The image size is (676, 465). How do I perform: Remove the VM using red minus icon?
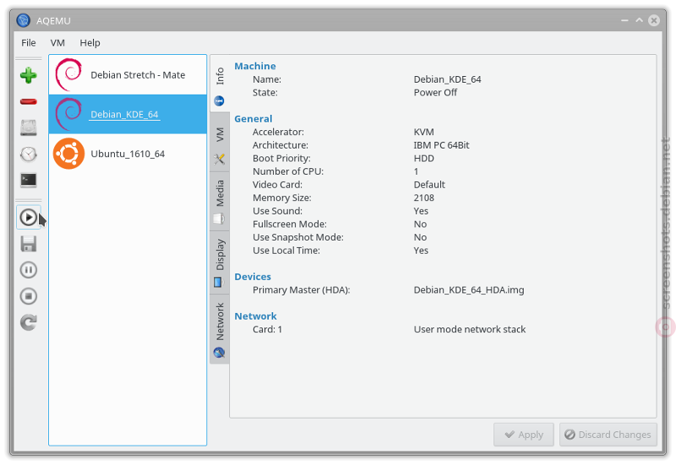(29, 101)
